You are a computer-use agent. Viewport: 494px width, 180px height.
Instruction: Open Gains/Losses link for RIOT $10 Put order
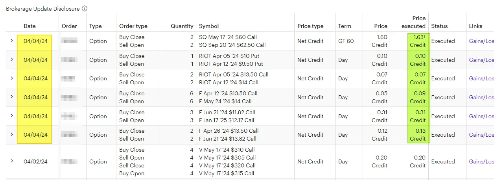point(481,60)
